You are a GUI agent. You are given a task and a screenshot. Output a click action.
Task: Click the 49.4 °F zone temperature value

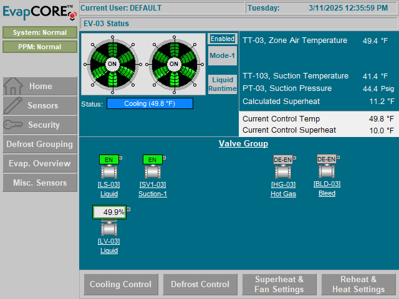point(375,40)
